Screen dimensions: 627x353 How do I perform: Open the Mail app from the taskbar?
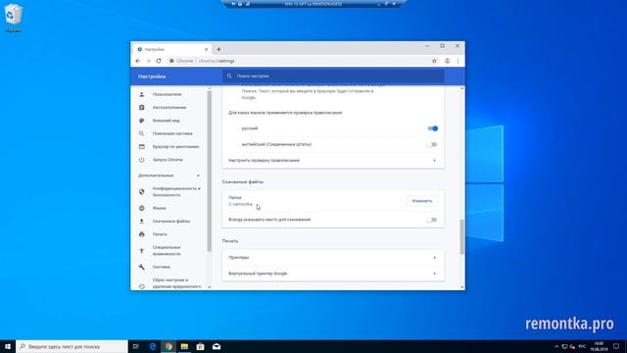click(217, 346)
